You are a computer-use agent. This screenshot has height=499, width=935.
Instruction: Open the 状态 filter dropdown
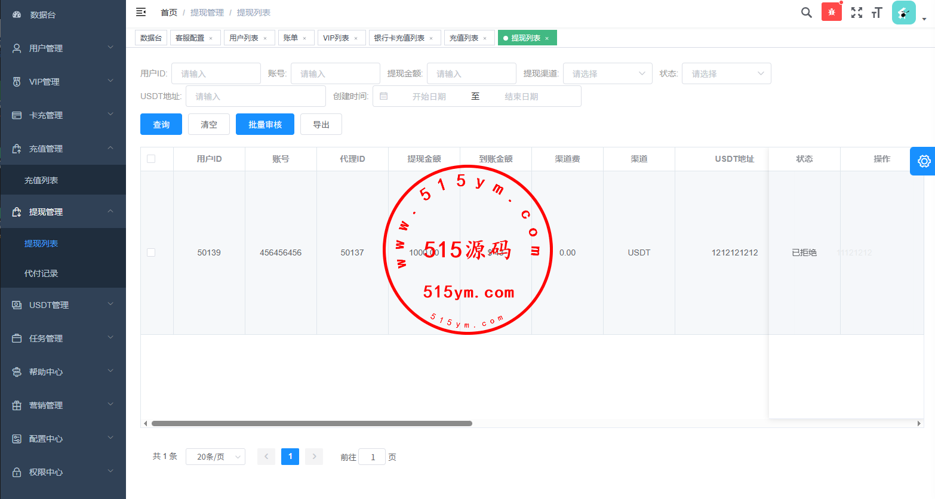[726, 73]
